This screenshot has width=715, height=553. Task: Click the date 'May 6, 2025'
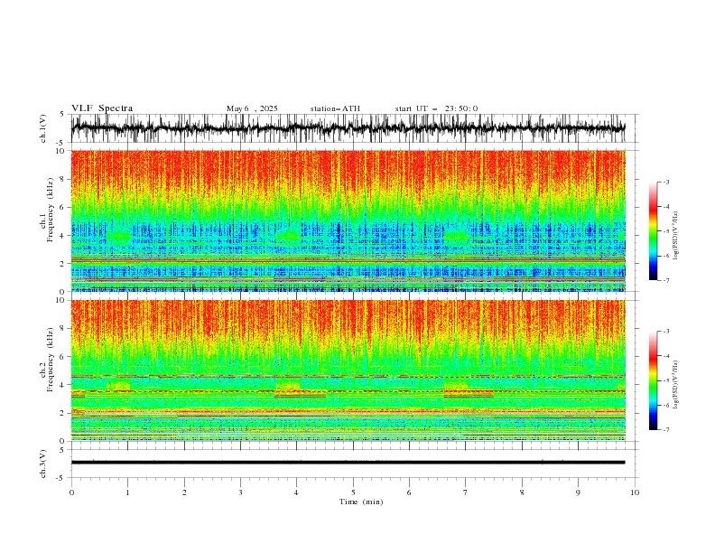pyautogui.click(x=252, y=108)
